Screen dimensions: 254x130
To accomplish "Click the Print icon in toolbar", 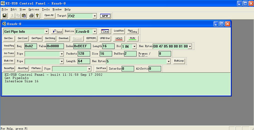I will tap(31, 15).
